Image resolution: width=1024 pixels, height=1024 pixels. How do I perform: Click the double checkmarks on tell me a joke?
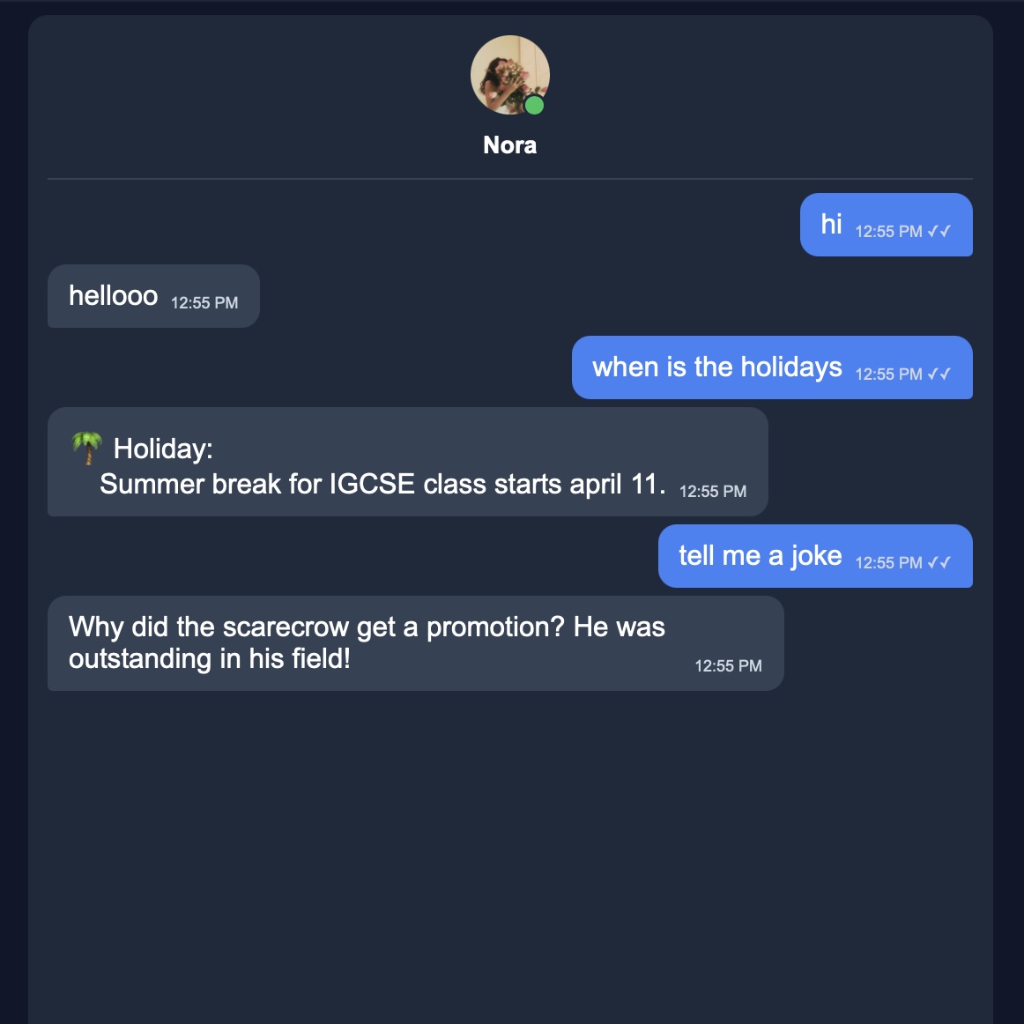click(939, 562)
